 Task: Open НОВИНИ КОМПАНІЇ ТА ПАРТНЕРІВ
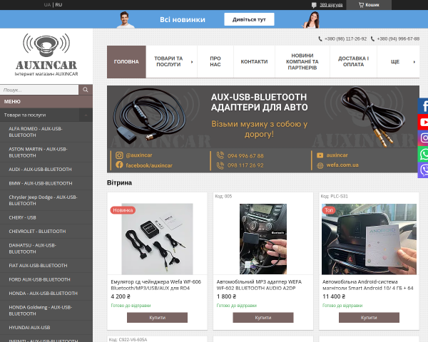302,62
